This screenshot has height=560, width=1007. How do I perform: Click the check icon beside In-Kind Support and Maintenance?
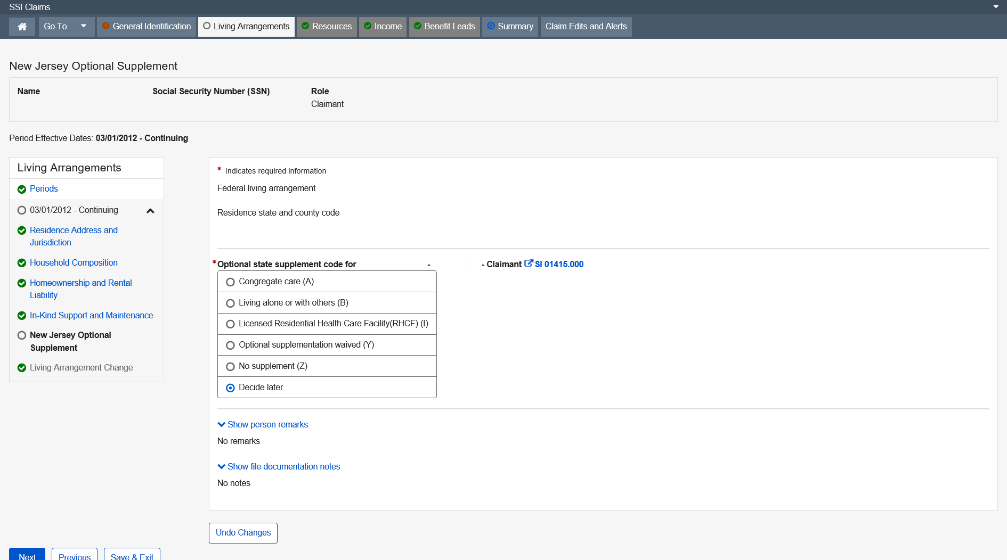(22, 316)
